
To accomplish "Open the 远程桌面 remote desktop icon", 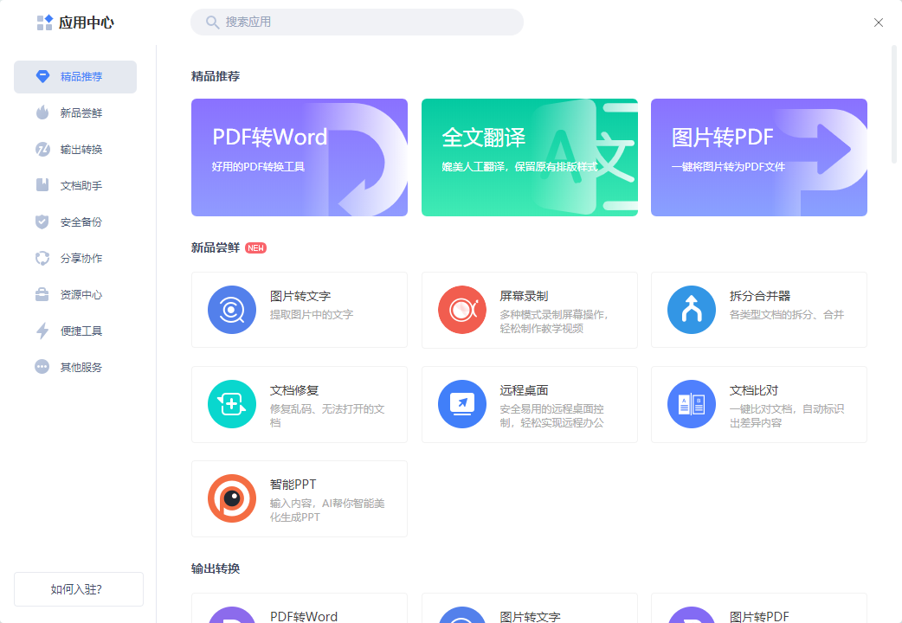I will [461, 404].
